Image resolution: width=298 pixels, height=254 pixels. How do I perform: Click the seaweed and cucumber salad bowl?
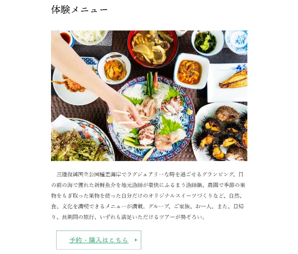click(207, 43)
